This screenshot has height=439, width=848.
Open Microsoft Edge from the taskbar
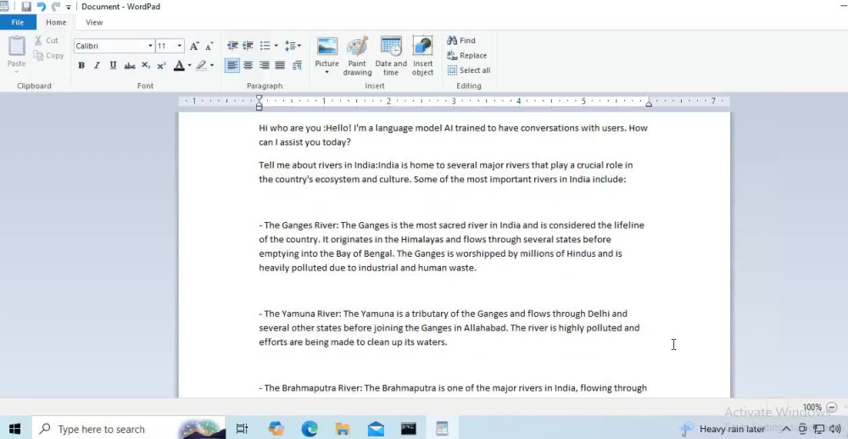tap(310, 429)
